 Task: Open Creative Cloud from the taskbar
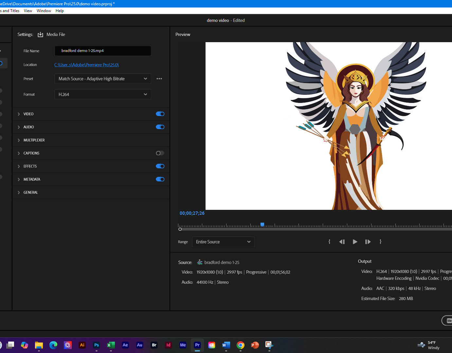[x=212, y=345]
